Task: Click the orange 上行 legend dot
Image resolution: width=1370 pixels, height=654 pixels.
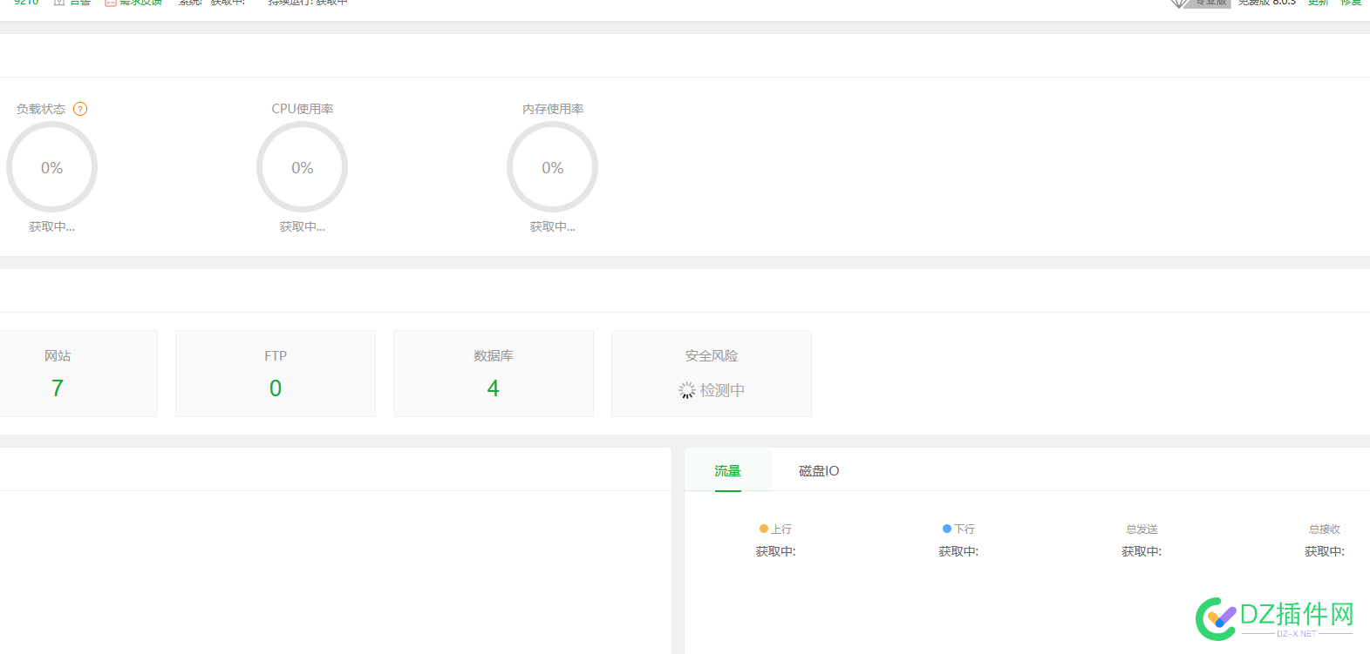Action: coord(764,529)
